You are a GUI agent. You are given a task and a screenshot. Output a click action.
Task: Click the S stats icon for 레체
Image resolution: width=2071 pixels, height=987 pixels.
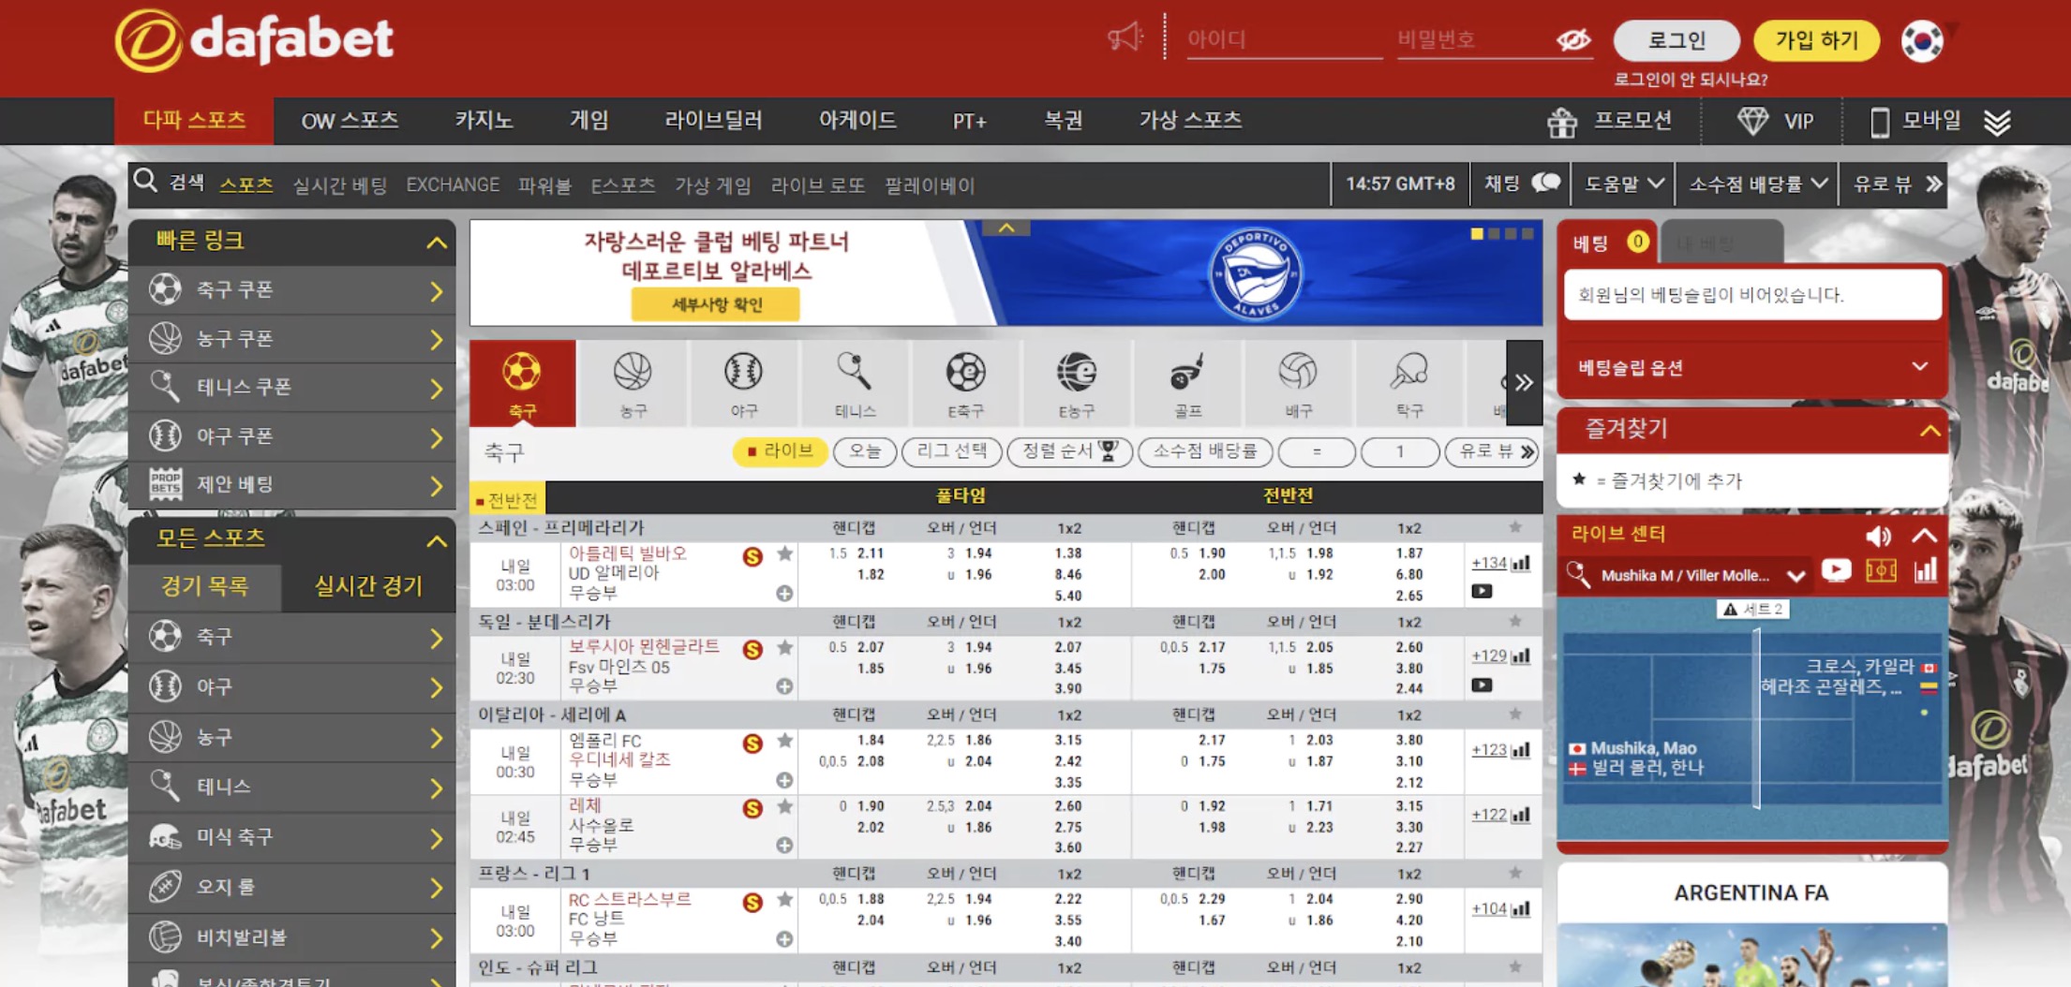(x=752, y=809)
